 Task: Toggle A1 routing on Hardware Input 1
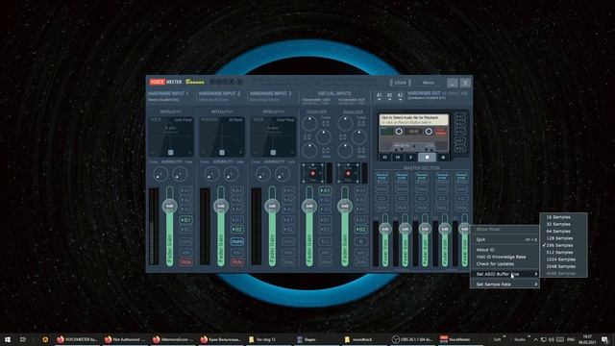tap(185, 190)
